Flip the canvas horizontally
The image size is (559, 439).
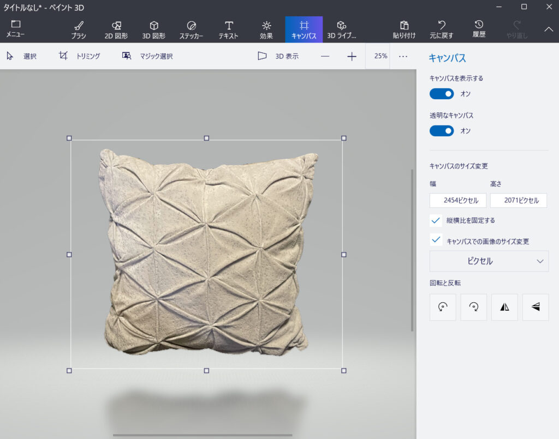[504, 307]
